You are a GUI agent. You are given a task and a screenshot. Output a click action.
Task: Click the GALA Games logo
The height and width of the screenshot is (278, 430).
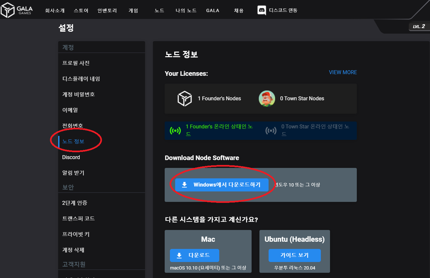pyautogui.click(x=16, y=10)
